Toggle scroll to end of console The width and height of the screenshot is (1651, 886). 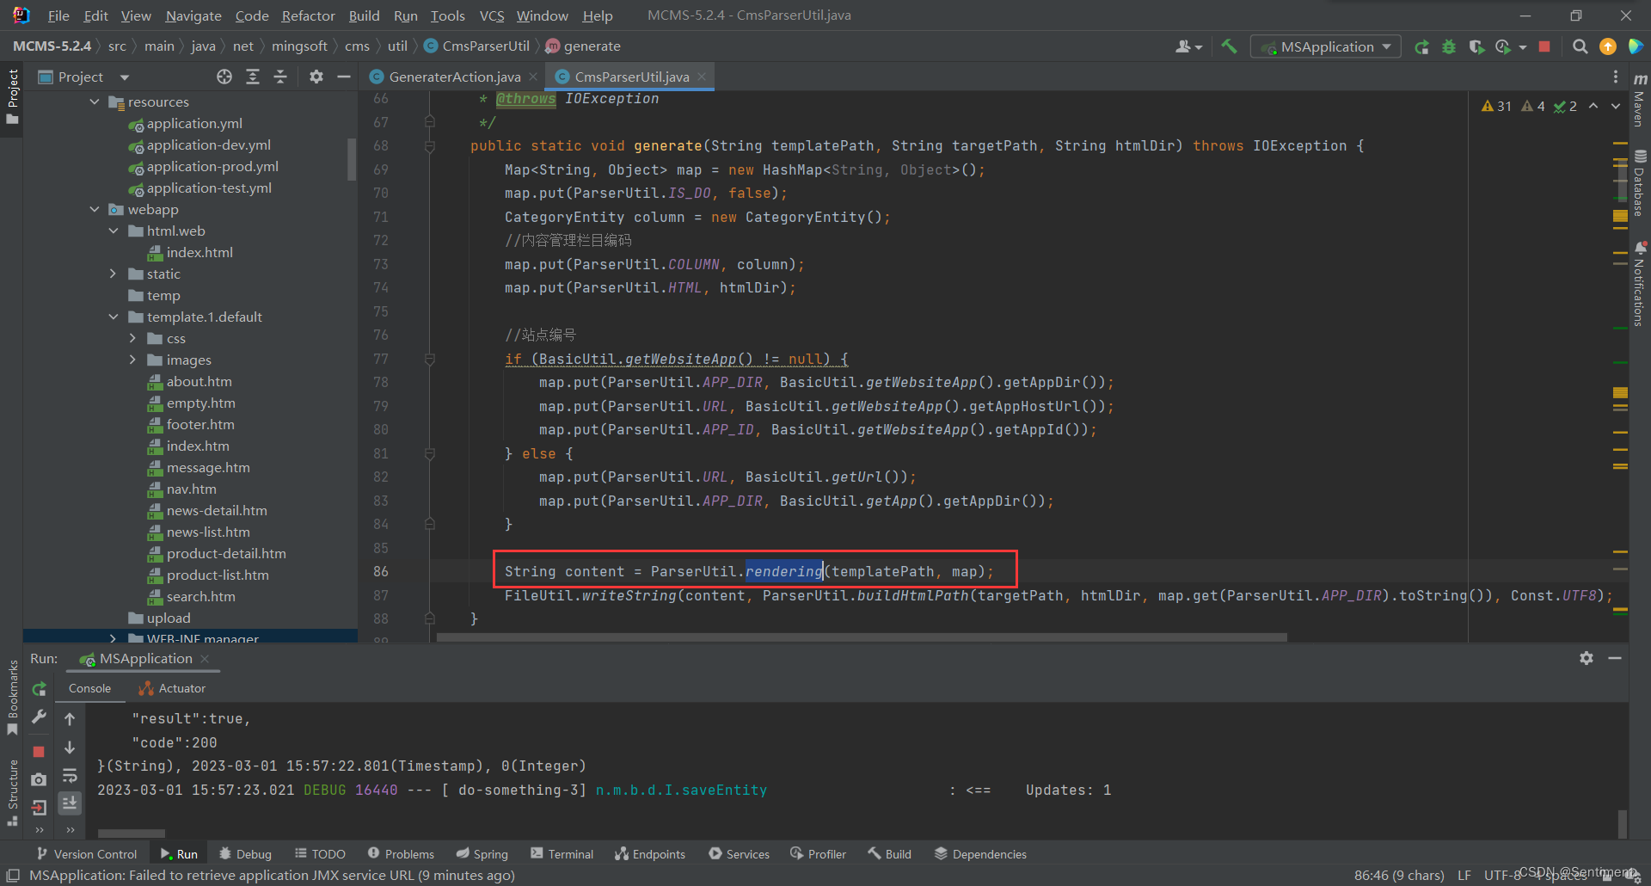pos(70,803)
